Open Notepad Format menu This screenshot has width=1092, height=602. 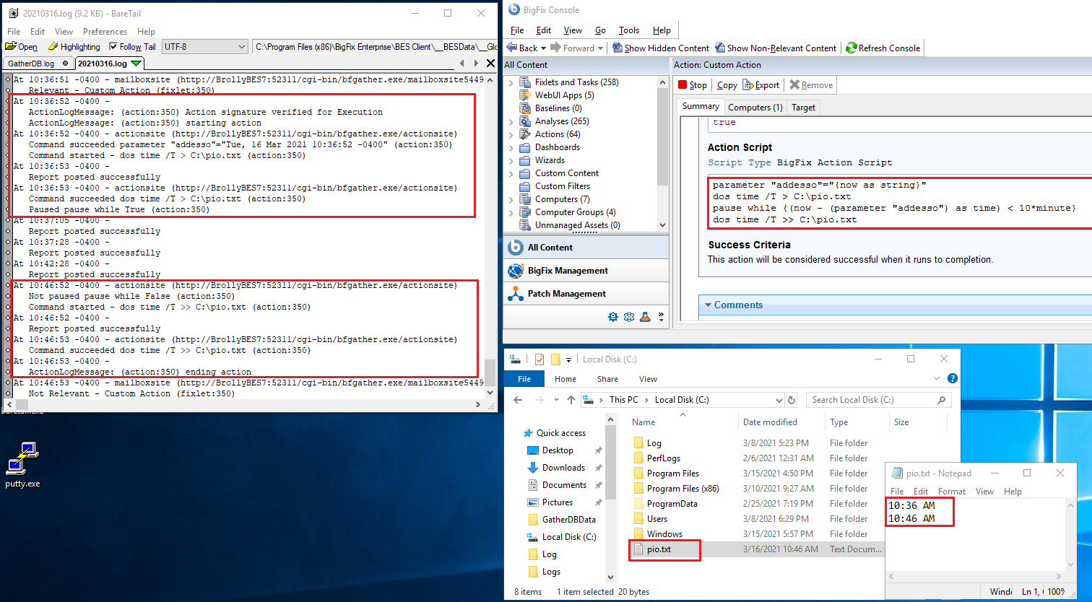click(x=951, y=492)
